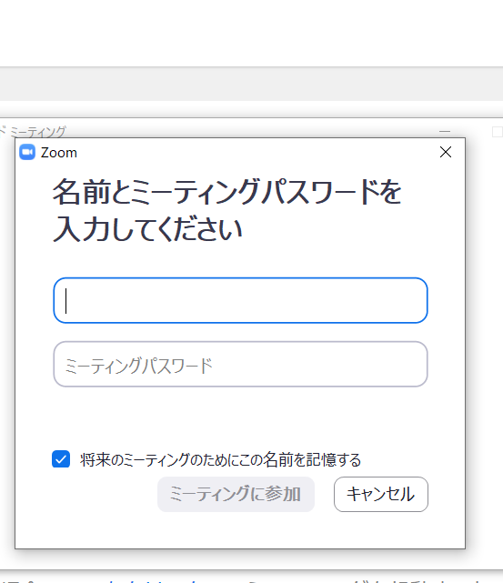Click the ミーティングに参加 button
The image size is (503, 583).
pos(236,494)
